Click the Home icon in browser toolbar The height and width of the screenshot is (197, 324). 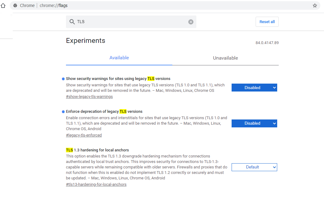coord(3,5)
